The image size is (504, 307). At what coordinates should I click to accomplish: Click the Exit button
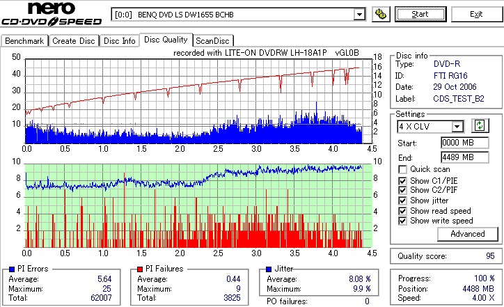point(476,15)
